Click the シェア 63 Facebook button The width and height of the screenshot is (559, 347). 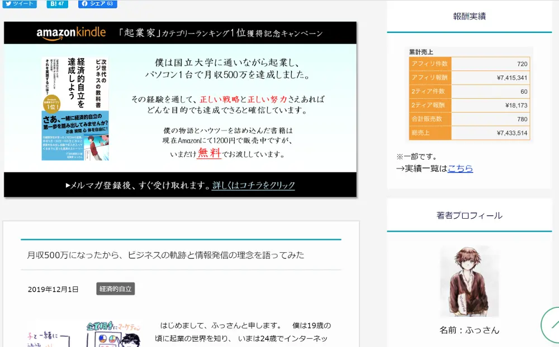pos(99,4)
